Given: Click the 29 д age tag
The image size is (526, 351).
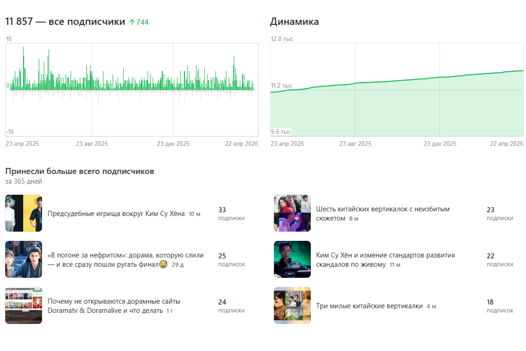Looking at the screenshot, I should click(178, 265).
